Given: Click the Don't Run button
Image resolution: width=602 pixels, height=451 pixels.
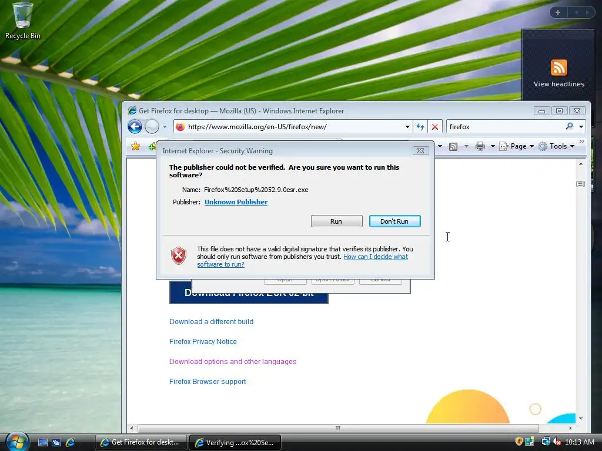Looking at the screenshot, I should (x=394, y=221).
